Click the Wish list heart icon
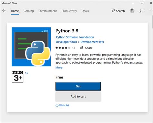The width and height of the screenshot is (153, 123). [x=57, y=106]
